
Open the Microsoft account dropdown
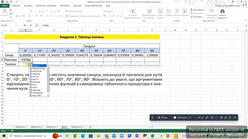tap(241, 6)
